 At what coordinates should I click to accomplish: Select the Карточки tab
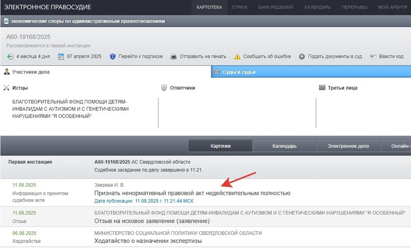[x=220, y=146]
